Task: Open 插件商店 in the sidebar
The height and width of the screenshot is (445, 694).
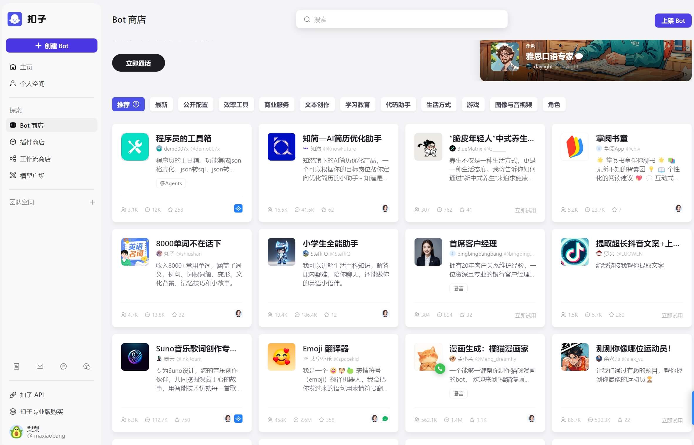Action: coord(32,142)
